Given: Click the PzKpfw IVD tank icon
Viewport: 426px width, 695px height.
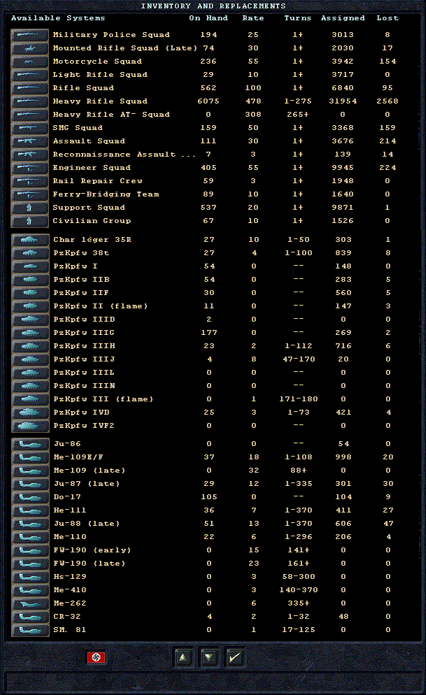Looking at the screenshot, I should 30,413.
